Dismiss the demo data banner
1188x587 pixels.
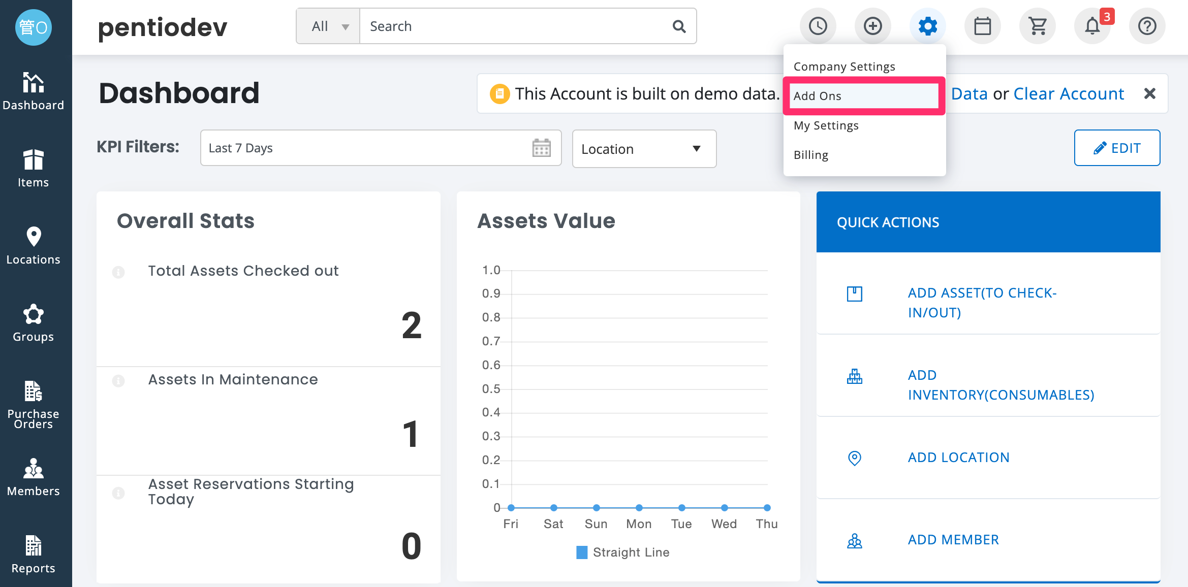[1150, 93]
